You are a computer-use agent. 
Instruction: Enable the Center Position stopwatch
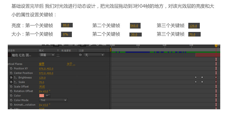point(11,73)
